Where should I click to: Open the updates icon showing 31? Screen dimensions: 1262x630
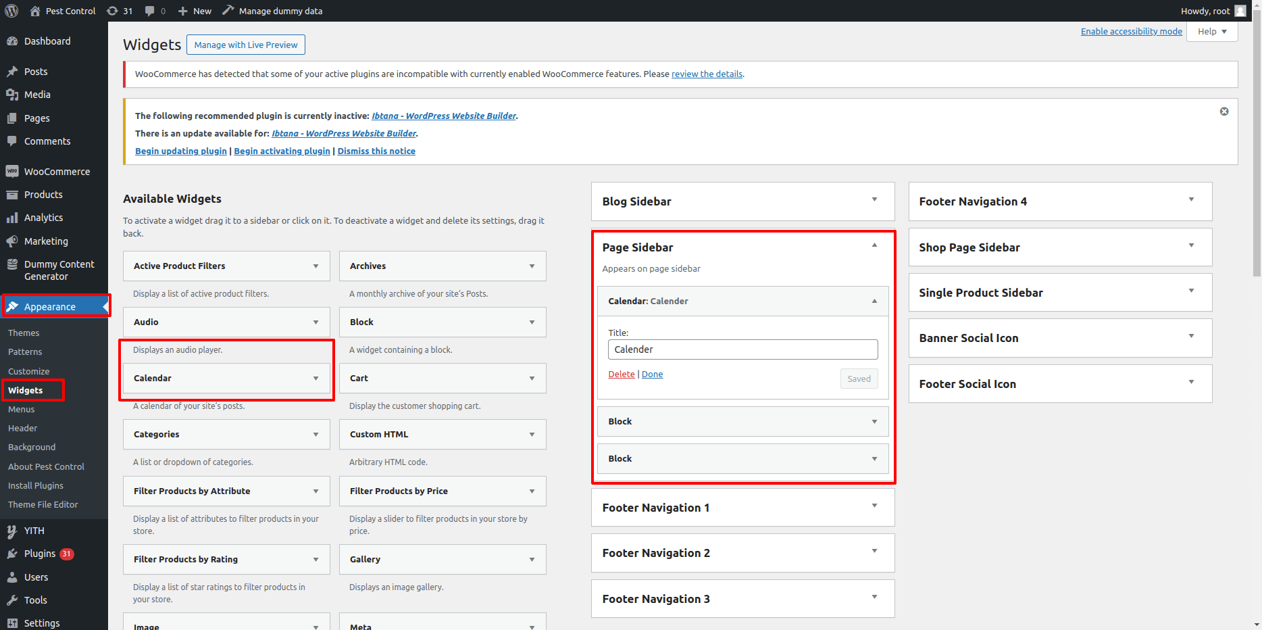pos(113,11)
